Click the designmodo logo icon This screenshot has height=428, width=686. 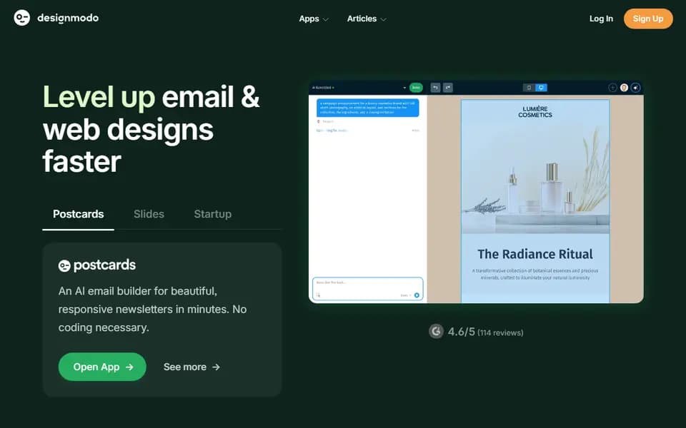pyautogui.click(x=22, y=18)
